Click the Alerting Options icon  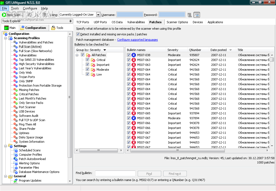point(16,163)
